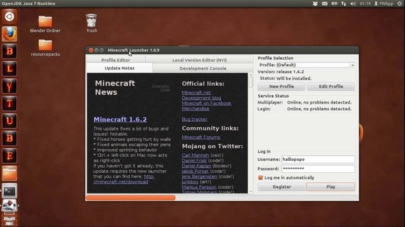Open Jens Bergensten Twitter link
The image size is (405, 227).
click(199, 177)
